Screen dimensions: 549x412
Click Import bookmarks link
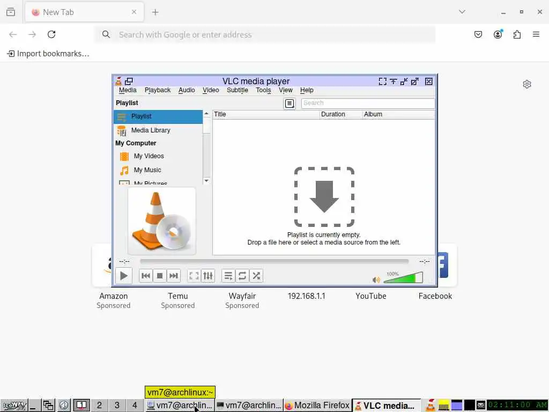coord(48,54)
